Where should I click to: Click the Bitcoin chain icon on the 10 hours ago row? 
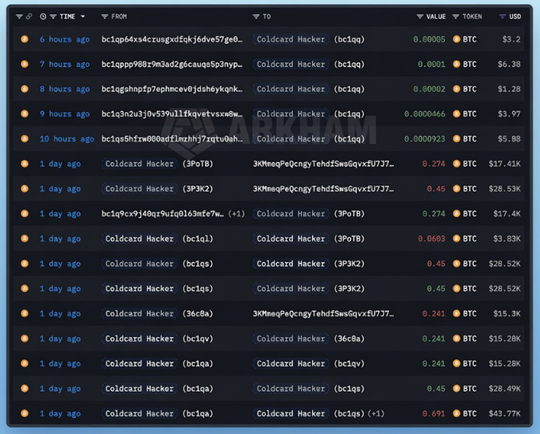25,138
